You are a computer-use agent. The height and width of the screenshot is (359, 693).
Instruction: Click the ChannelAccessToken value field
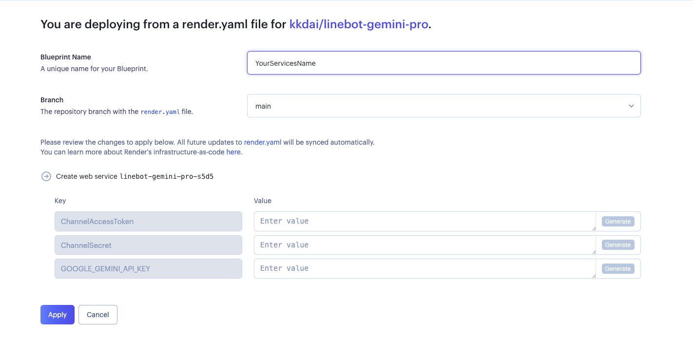click(x=425, y=221)
